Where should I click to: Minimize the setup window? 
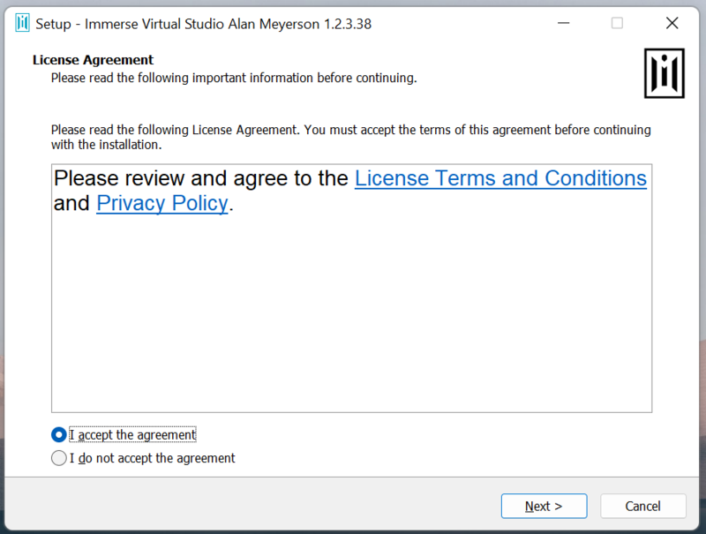point(564,23)
